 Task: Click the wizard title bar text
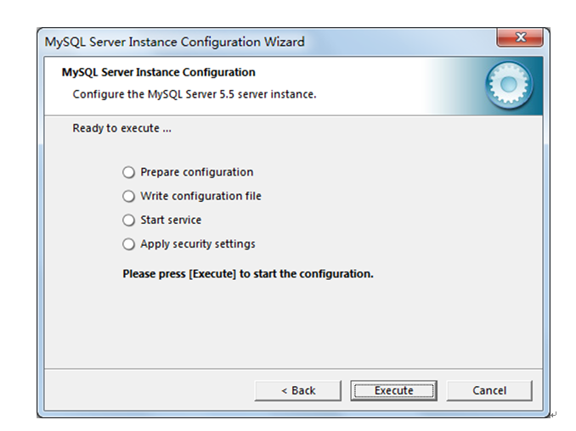click(x=174, y=42)
